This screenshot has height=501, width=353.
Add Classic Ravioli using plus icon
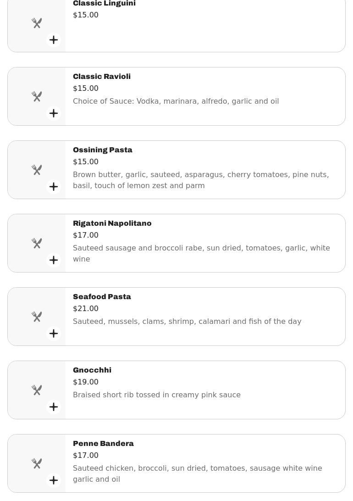[54, 113]
